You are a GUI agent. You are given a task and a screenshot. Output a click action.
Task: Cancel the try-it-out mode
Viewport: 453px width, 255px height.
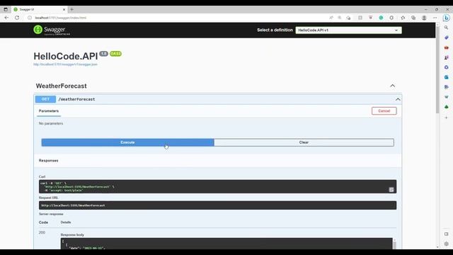384,111
